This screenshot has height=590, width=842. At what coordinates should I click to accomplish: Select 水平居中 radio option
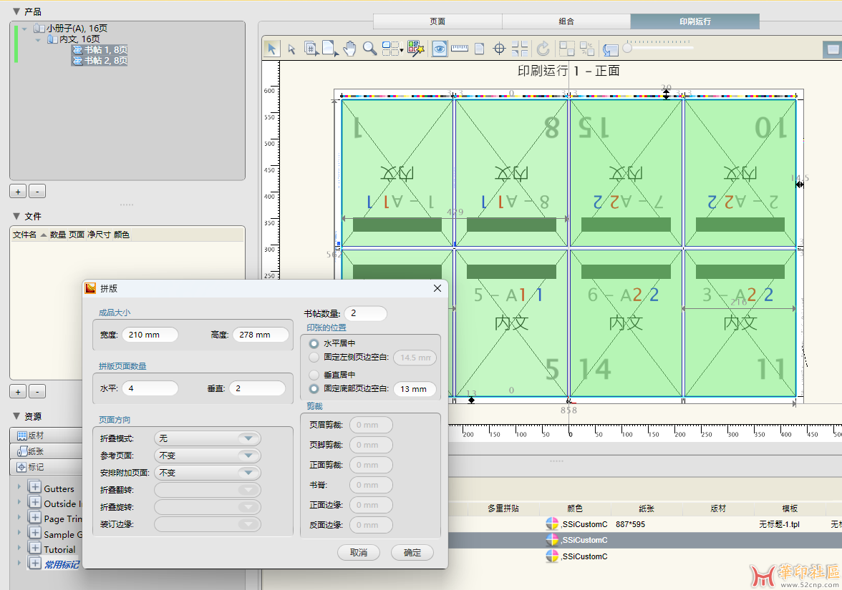click(314, 343)
